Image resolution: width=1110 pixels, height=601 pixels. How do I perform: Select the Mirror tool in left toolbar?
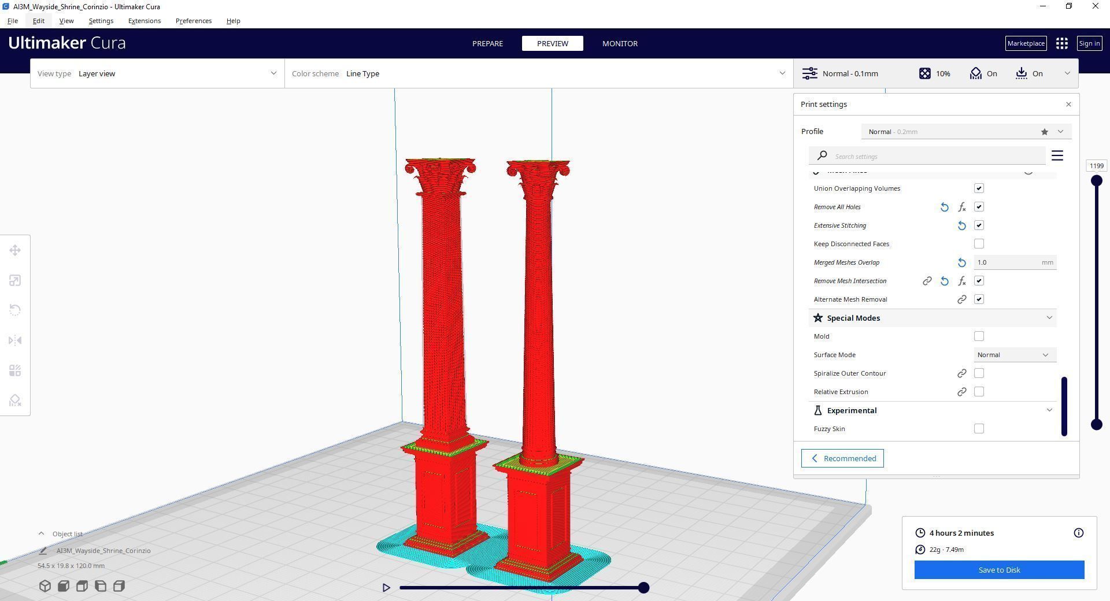click(15, 340)
